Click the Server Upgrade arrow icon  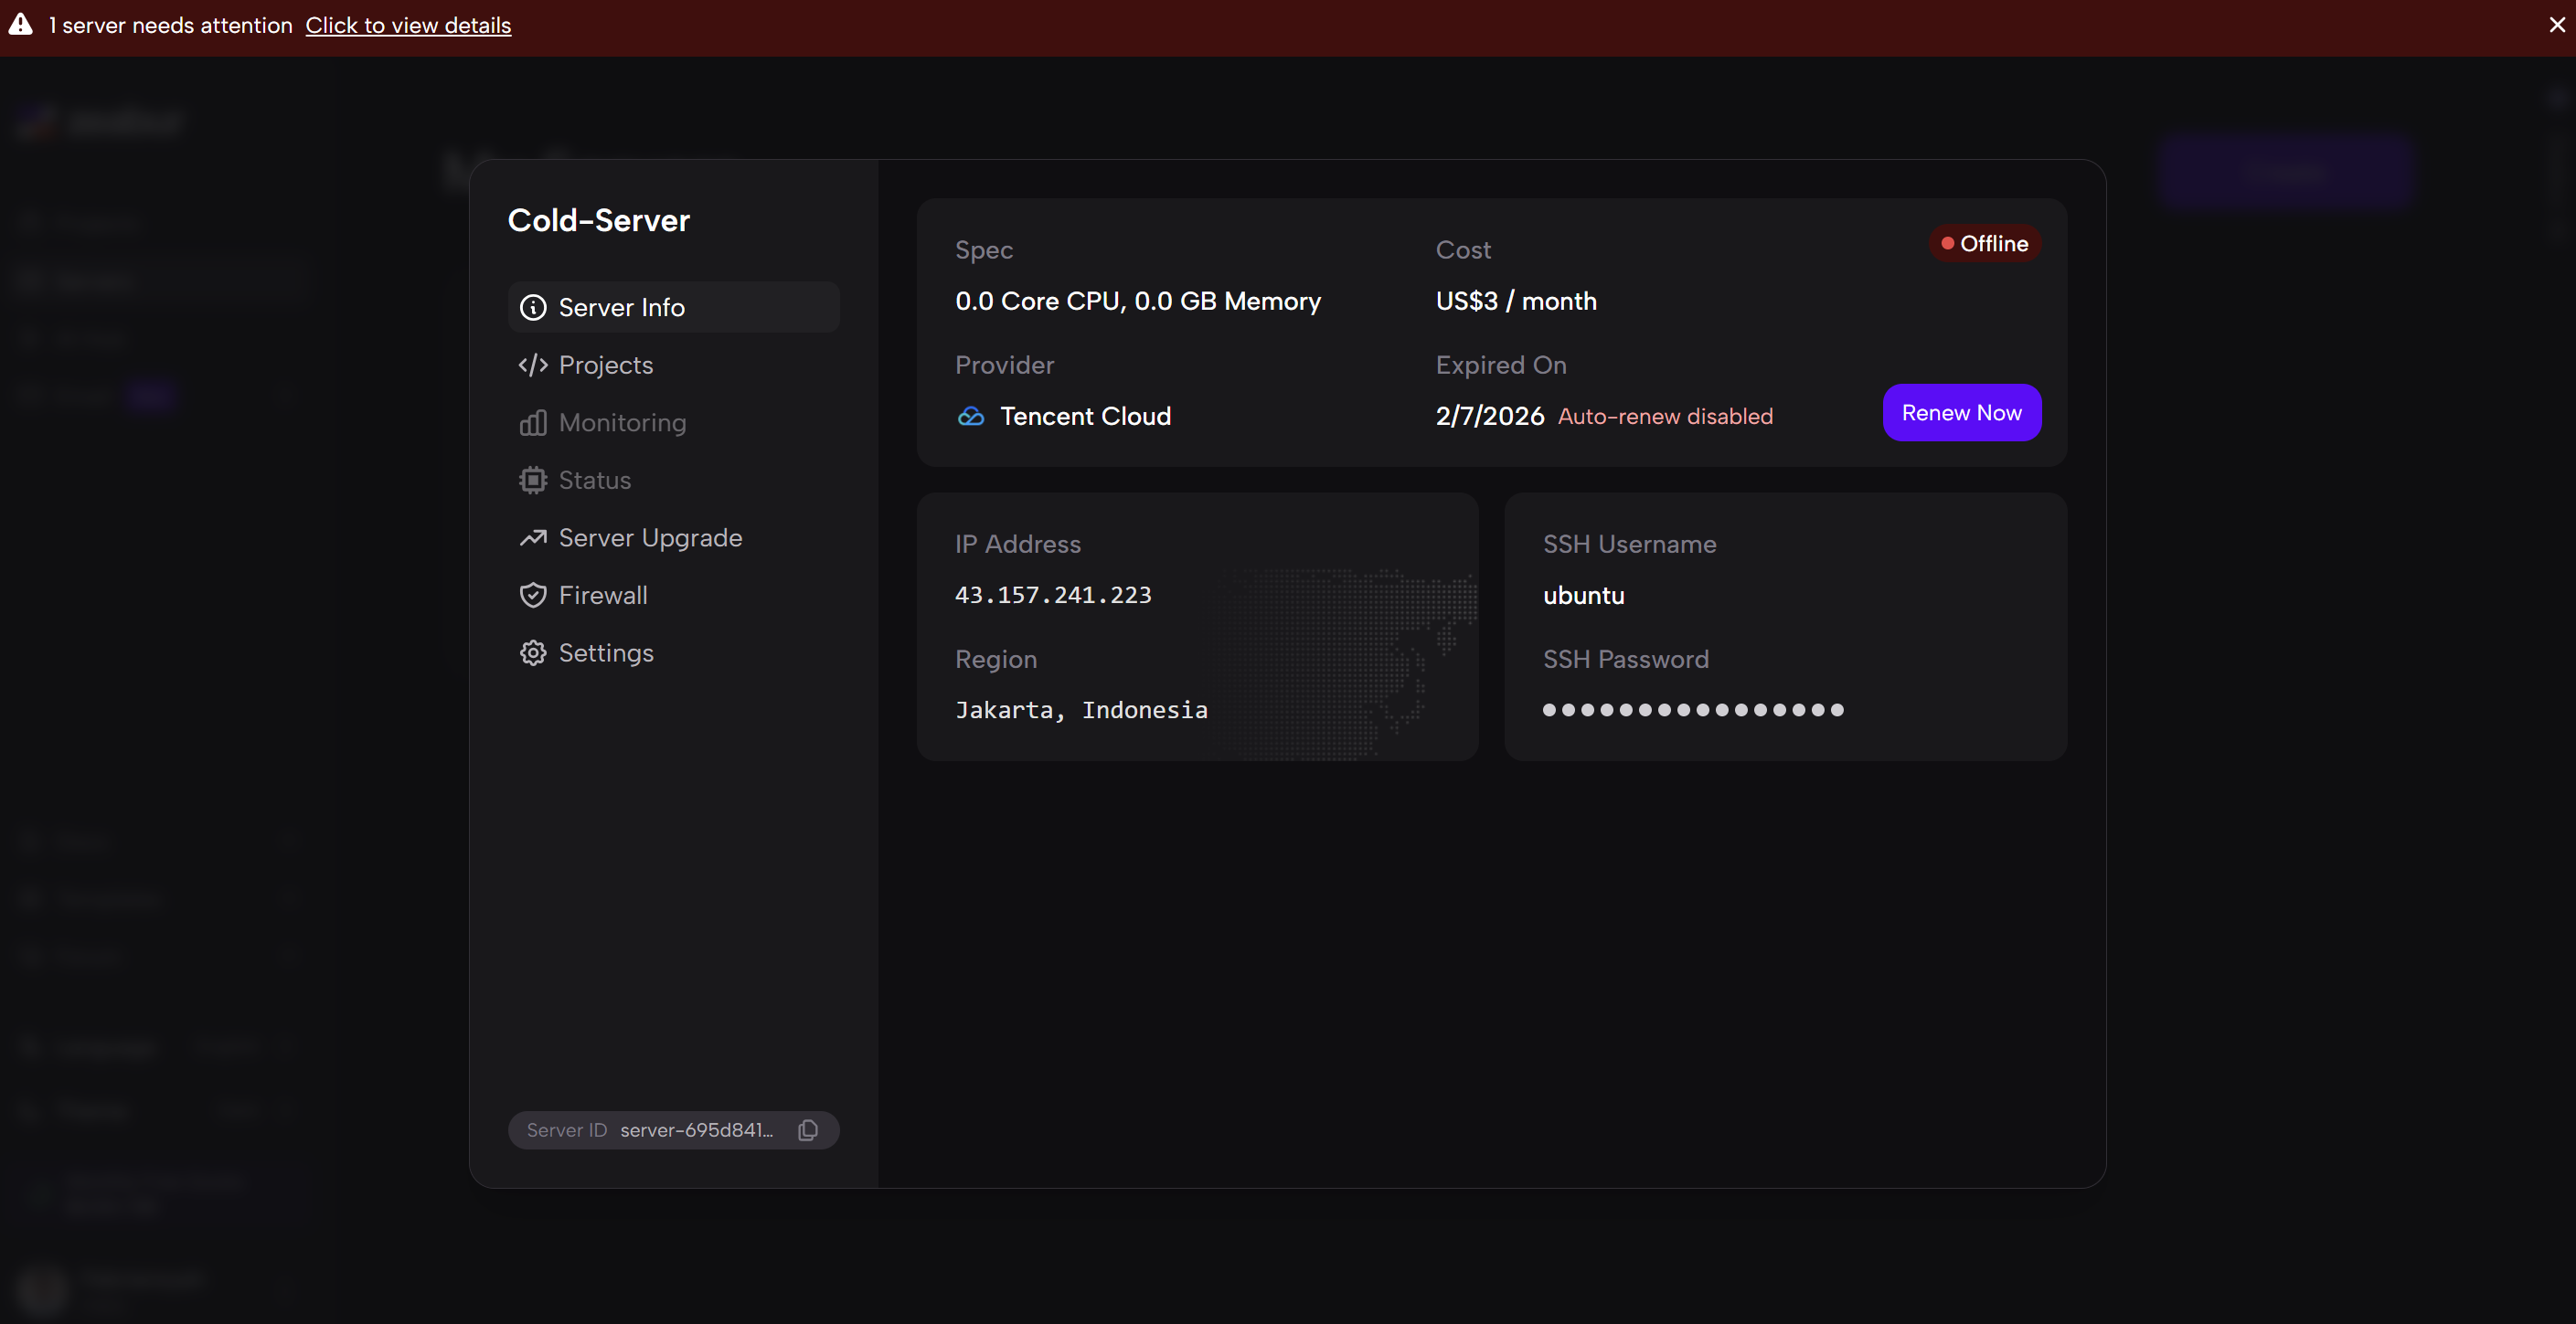pos(533,537)
